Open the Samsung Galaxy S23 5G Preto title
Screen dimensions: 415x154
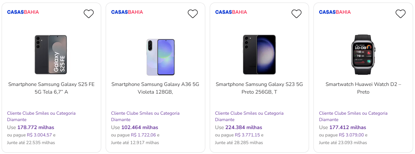[259, 88]
